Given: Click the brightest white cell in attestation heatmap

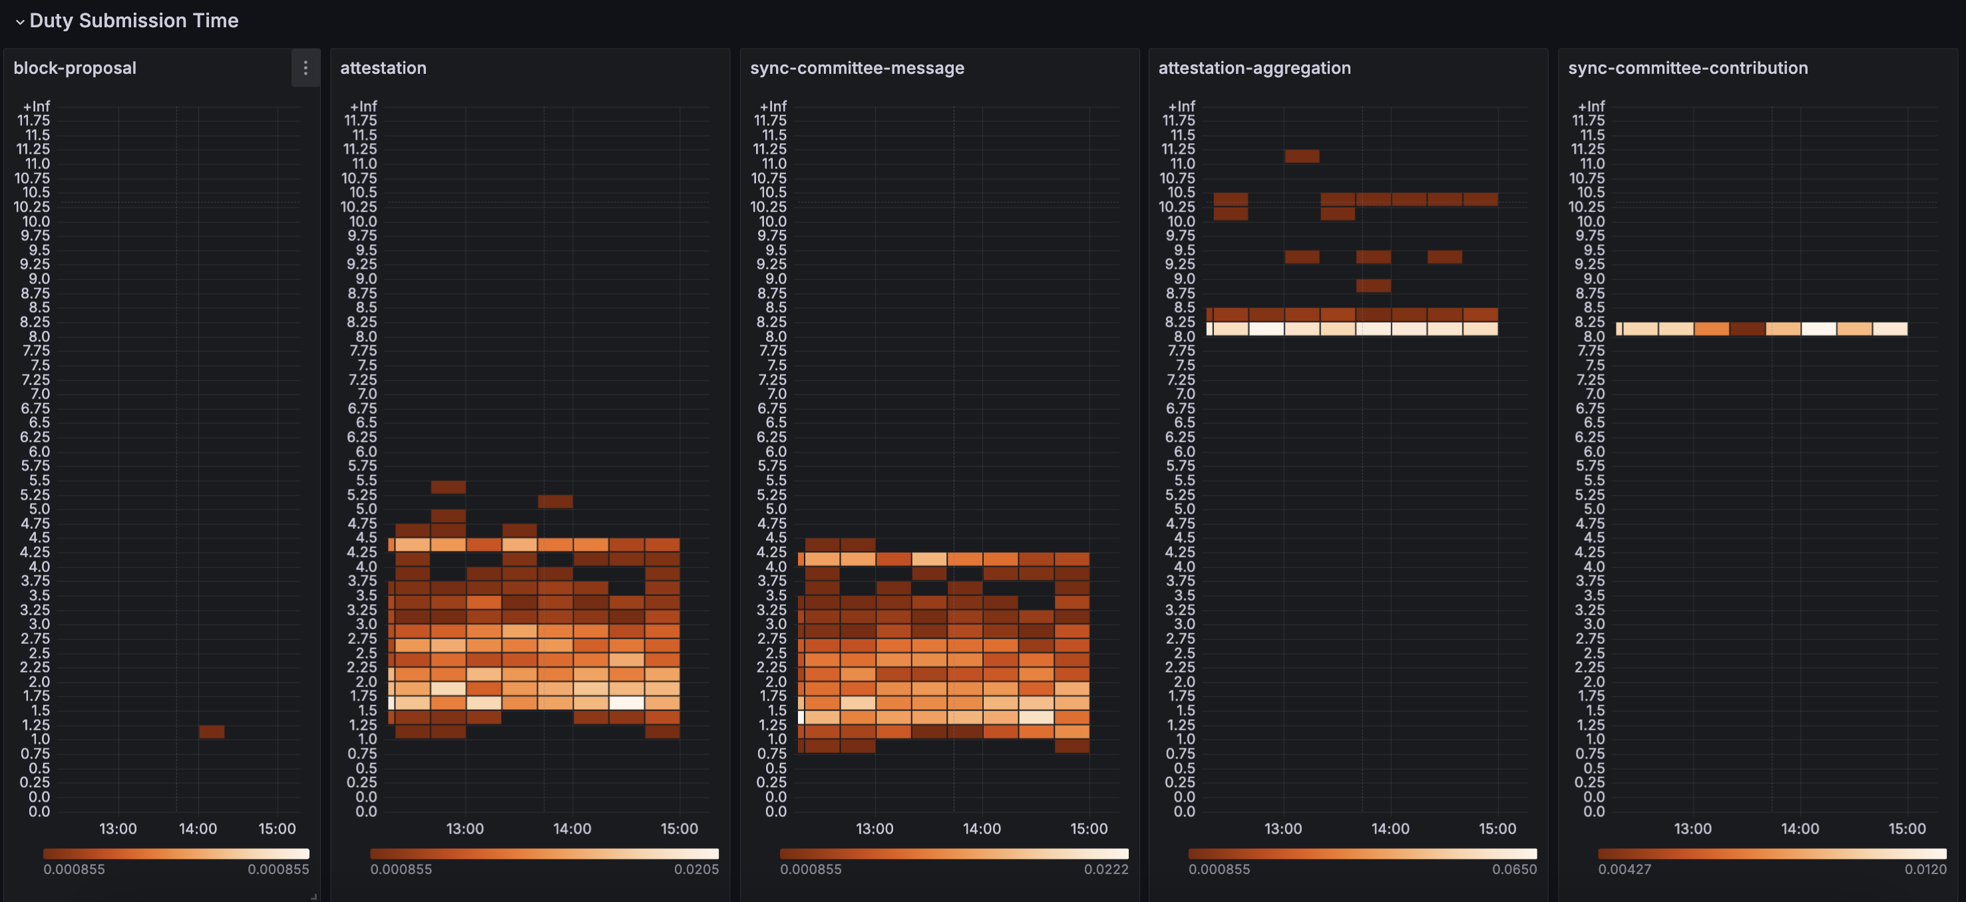Looking at the screenshot, I should click(626, 703).
